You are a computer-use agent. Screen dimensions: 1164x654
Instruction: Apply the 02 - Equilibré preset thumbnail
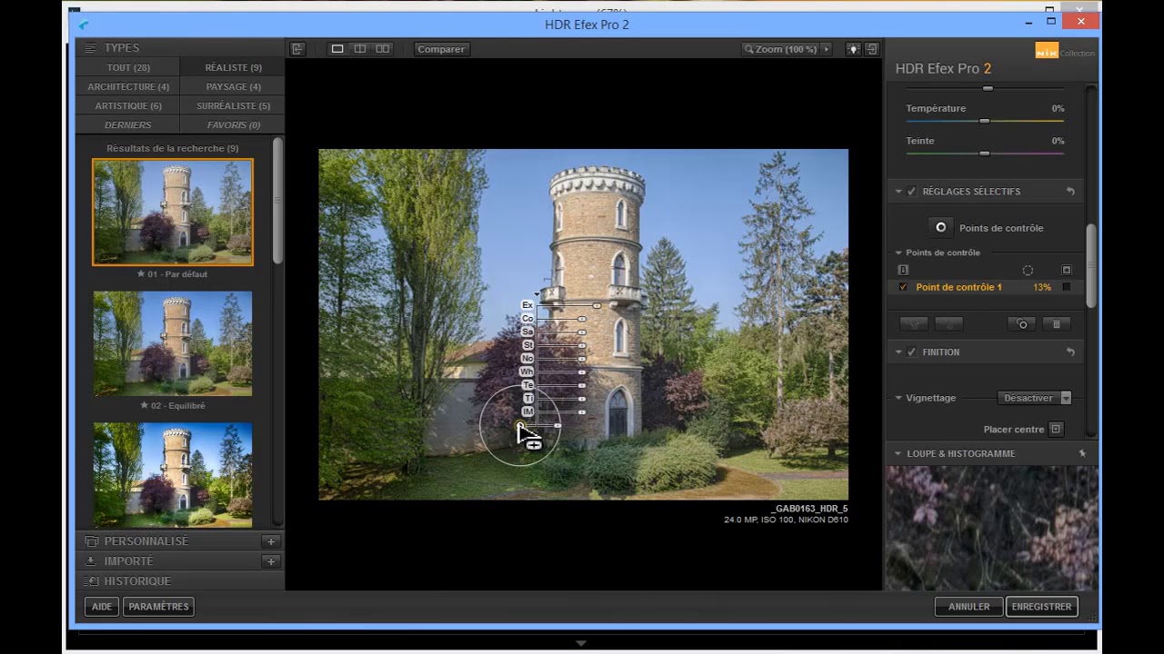[x=173, y=344]
